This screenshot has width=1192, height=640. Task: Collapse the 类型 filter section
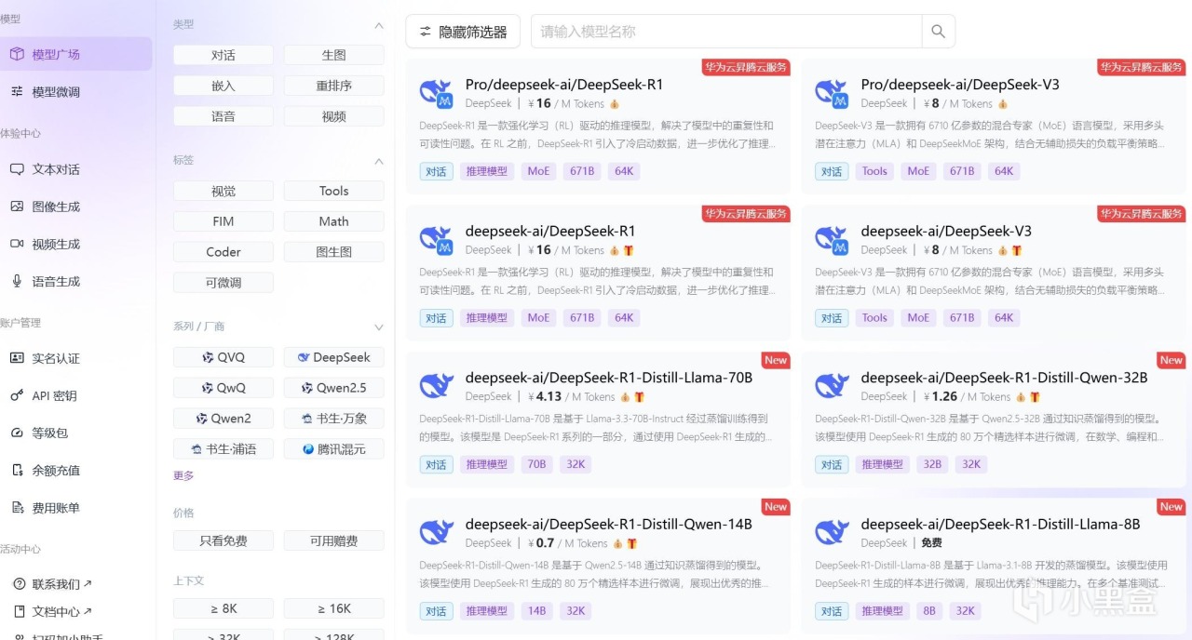(x=379, y=25)
